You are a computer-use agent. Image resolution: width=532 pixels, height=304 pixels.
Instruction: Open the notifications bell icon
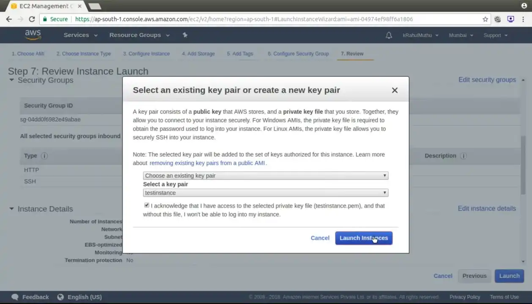coord(389,35)
